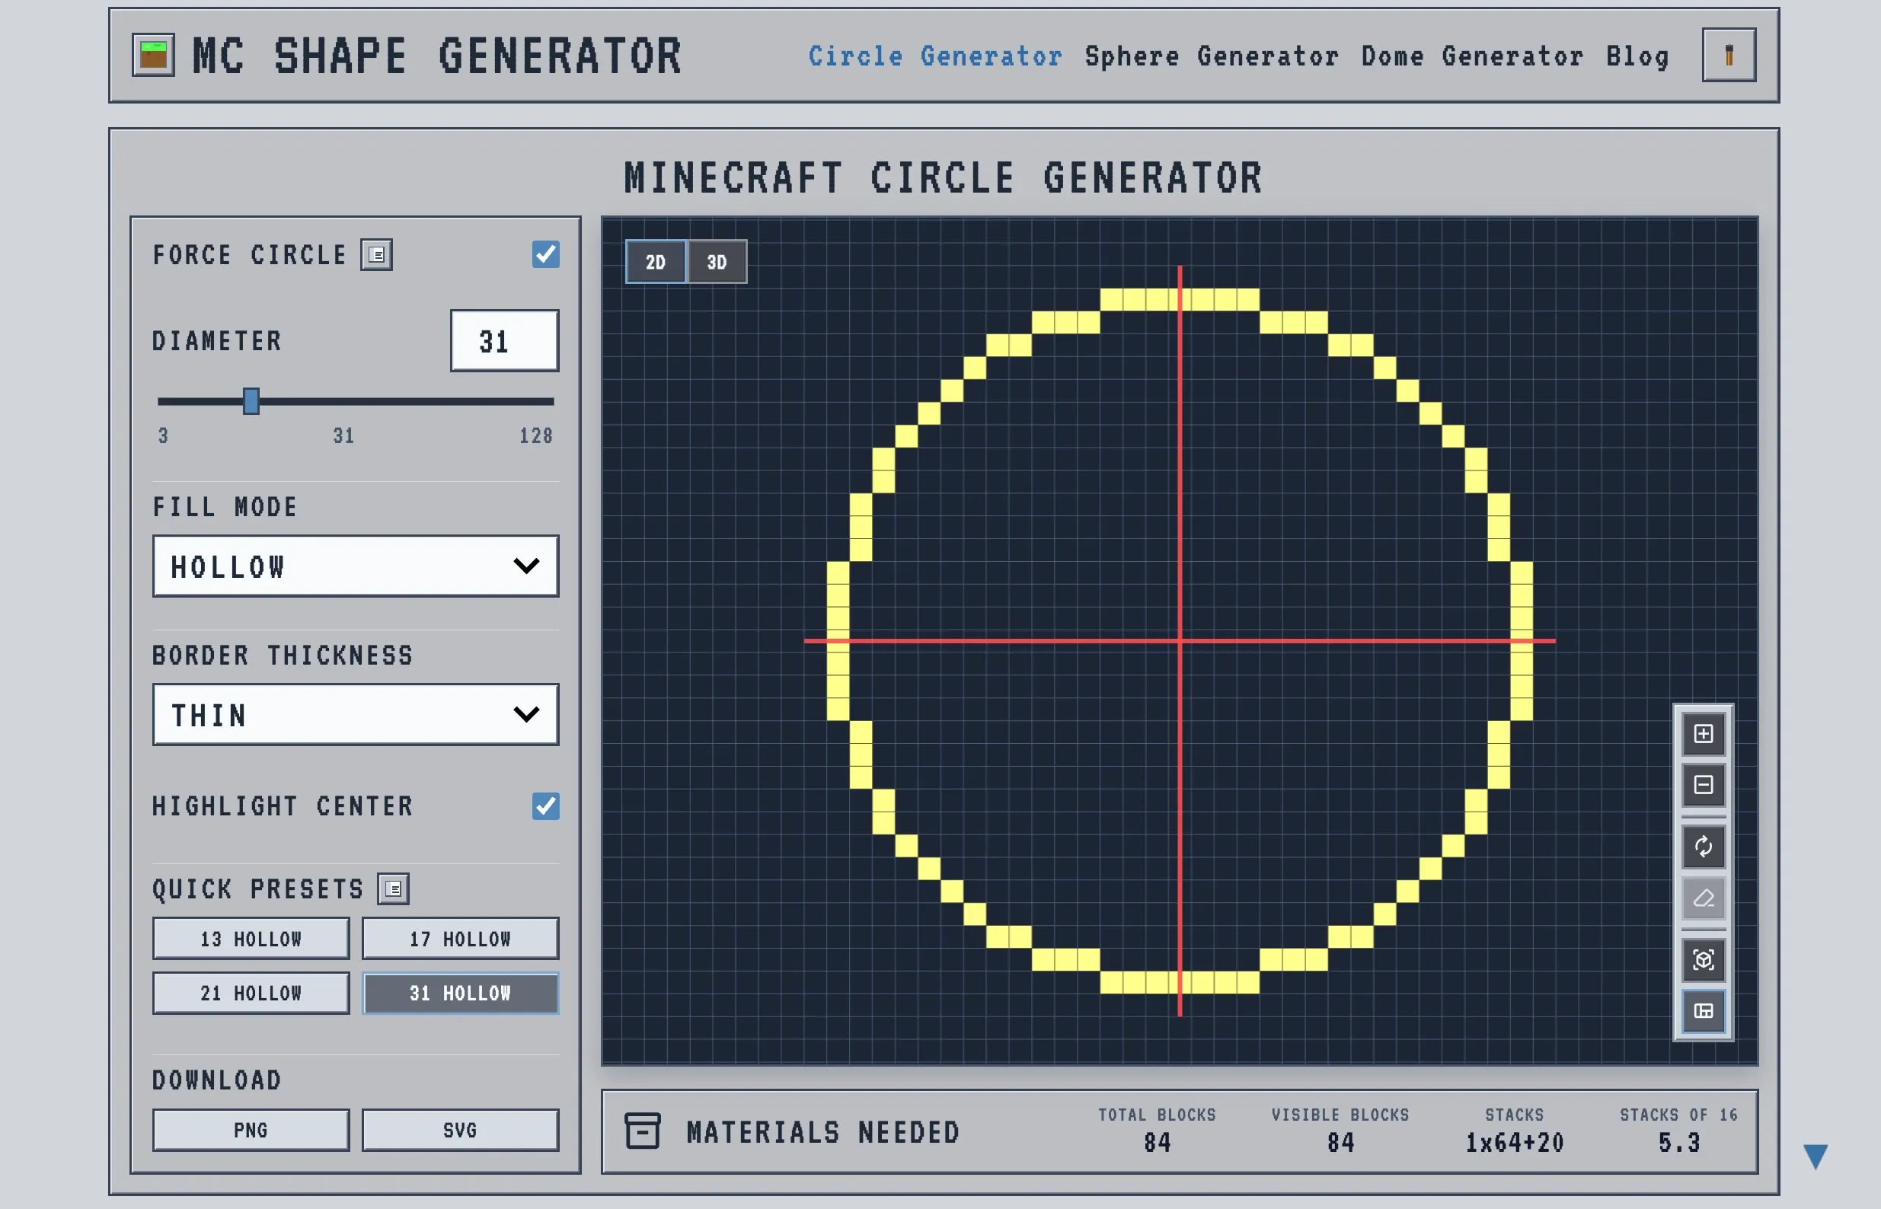Click the MC Shape Generator title
Image resolution: width=1881 pixels, height=1209 pixels.
click(437, 56)
